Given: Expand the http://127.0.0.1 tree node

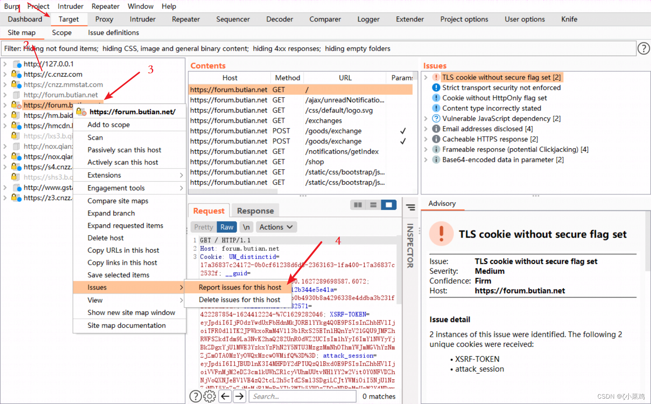Looking at the screenshot, I should pyautogui.click(x=5, y=64).
